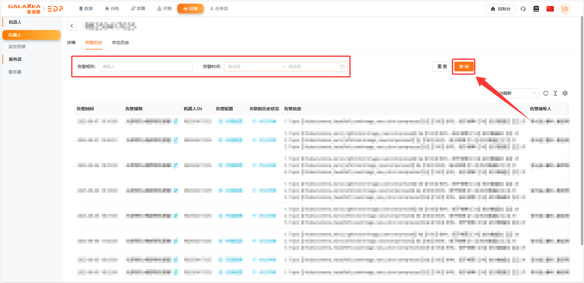584x283 pixels.
Task: Select 监控告警 in the sidebar
Action: click(17, 46)
